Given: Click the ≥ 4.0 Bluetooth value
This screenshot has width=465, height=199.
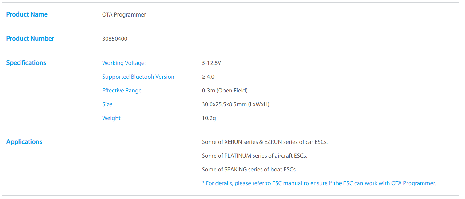Looking at the screenshot, I should [208, 77].
